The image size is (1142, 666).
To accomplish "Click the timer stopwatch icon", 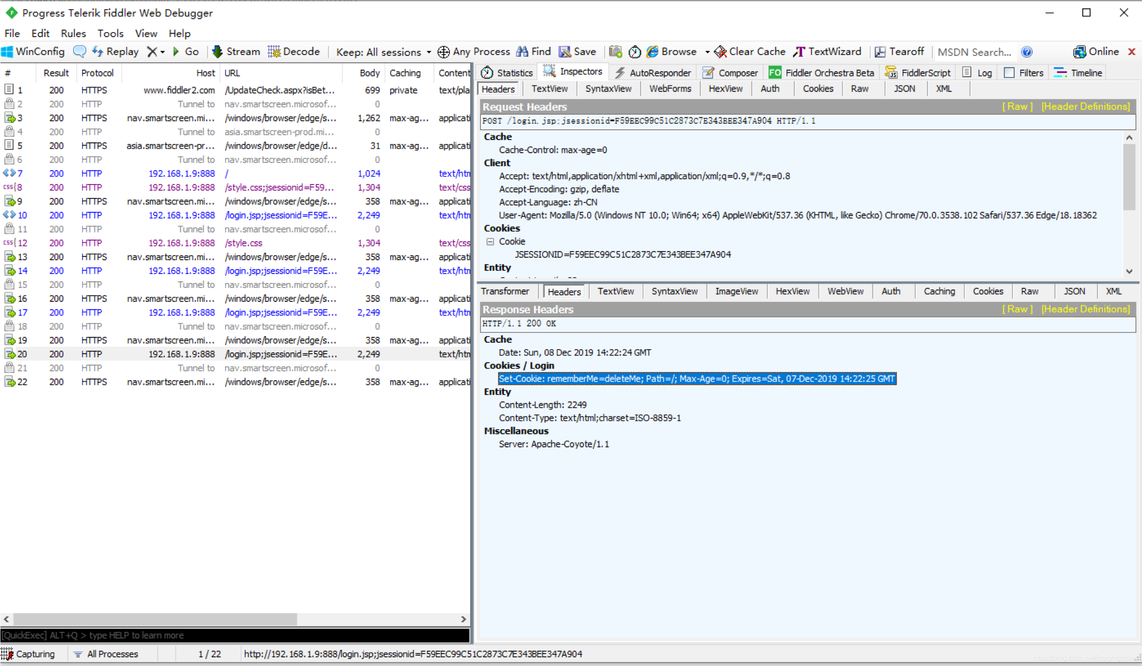I will click(634, 51).
